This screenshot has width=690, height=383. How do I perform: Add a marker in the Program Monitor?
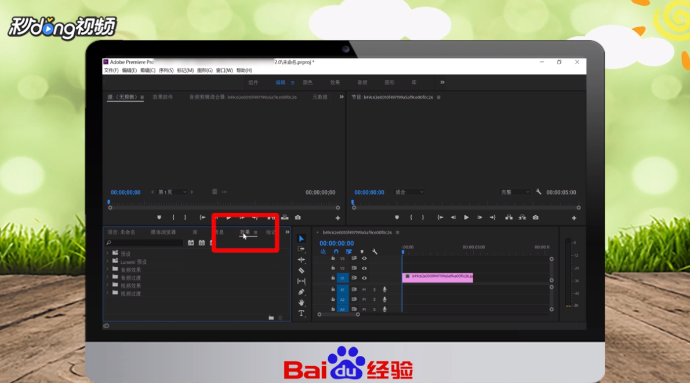397,218
